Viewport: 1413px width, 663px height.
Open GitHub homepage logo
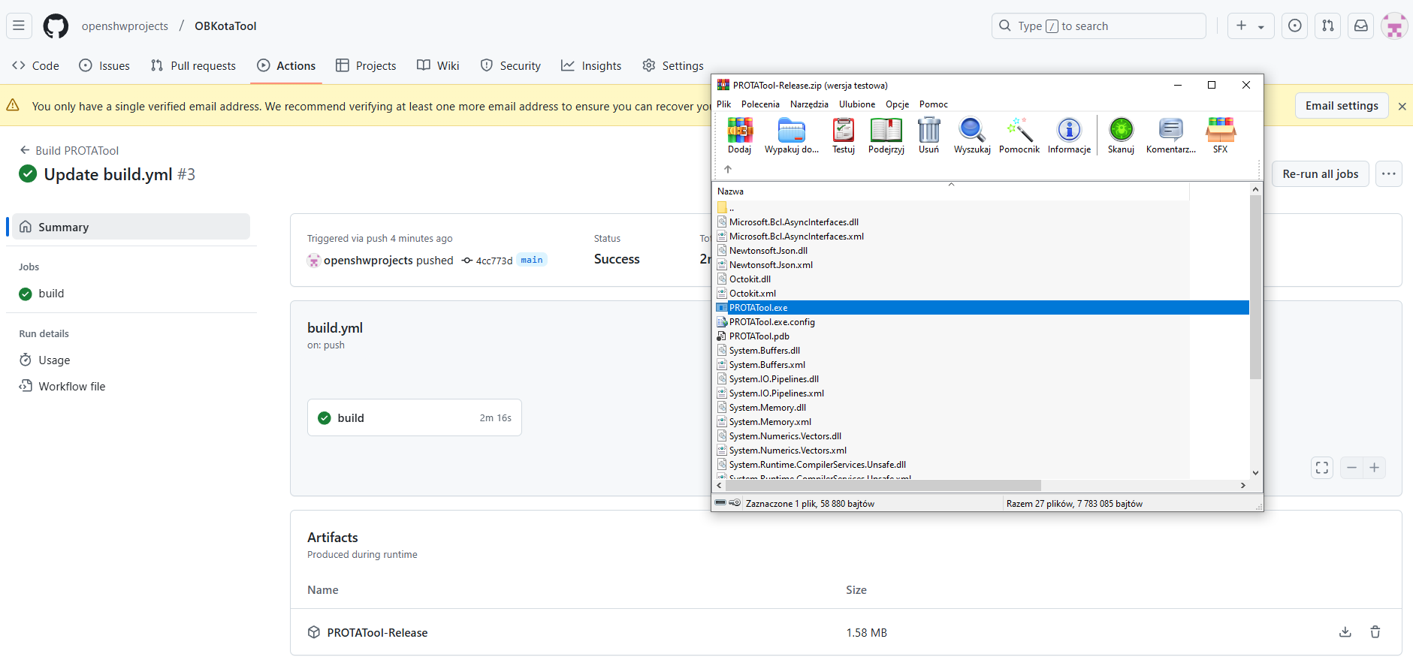tap(56, 26)
